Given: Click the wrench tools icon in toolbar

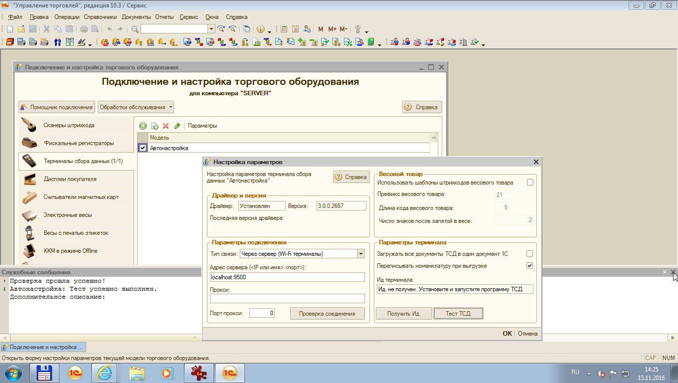Looking at the screenshot, I should click(358, 29).
